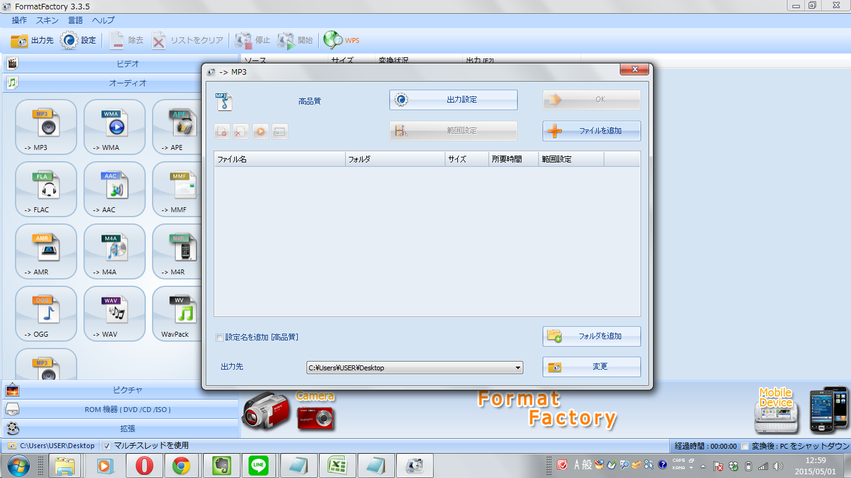Click the 範囲設定 column header in the file list
The width and height of the screenshot is (851, 478).
[x=571, y=159]
